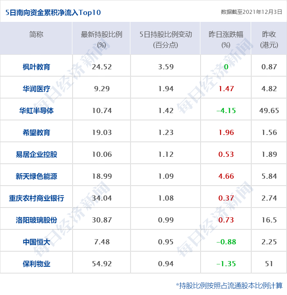This screenshot has width=287, height=295.
Task: Open the 易居企业控股 stock link
Action: click(x=36, y=155)
